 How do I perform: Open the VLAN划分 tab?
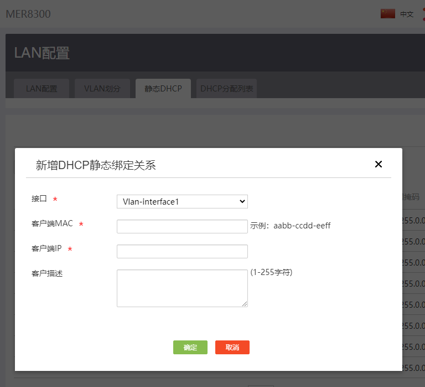coord(102,89)
